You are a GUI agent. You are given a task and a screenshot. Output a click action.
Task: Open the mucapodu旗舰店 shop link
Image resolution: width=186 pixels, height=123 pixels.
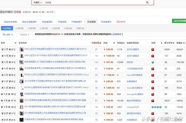(x=135, y=94)
